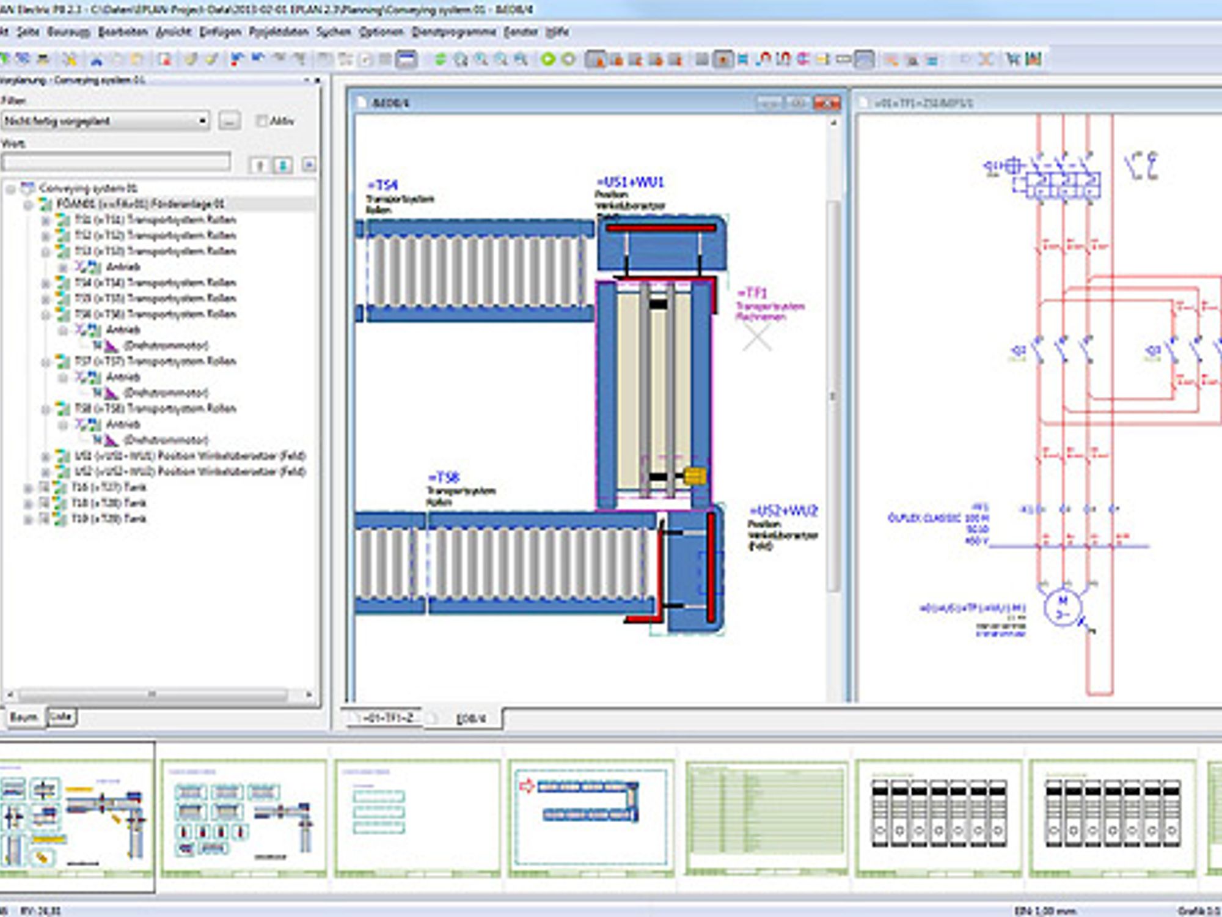1222x917 pixels.
Task: Collapse the TS6 Transportsystem Rollen node
Action: tap(46, 315)
